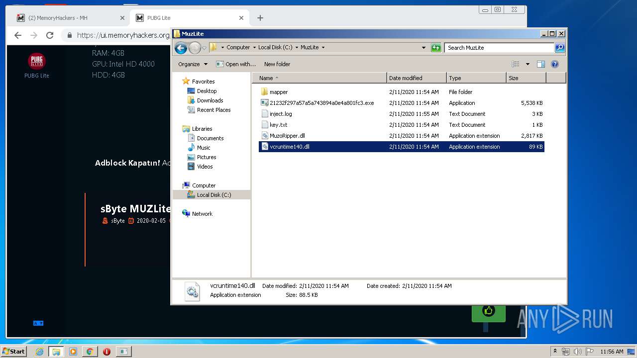Open Opera from taskbar
The width and height of the screenshot is (637, 358).
click(106, 352)
